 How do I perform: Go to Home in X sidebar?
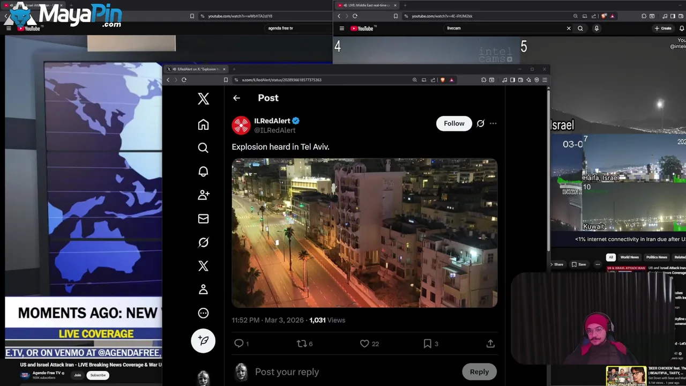pyautogui.click(x=203, y=124)
